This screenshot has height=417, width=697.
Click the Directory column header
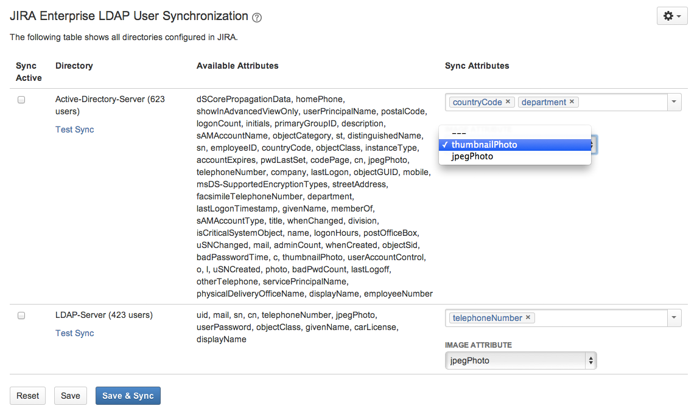click(74, 66)
